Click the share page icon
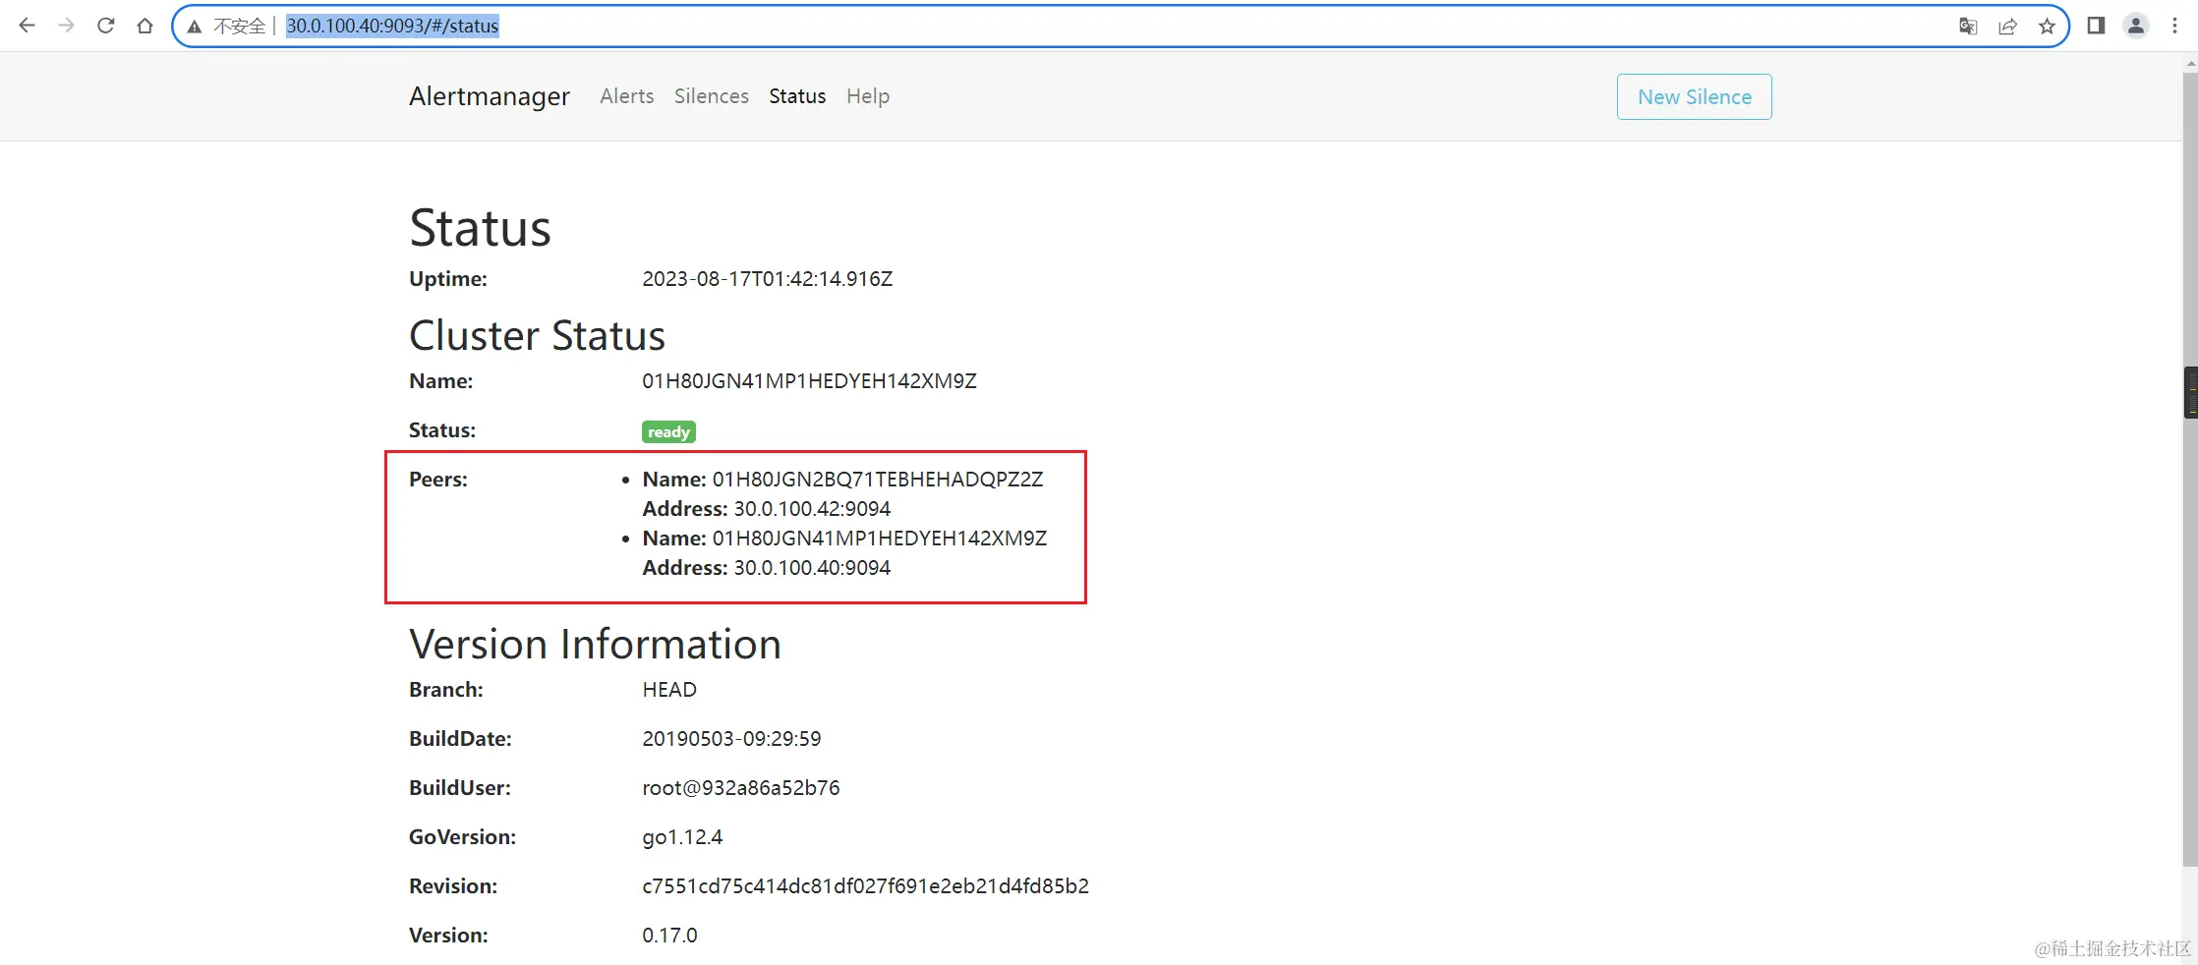2198x965 pixels. pyautogui.click(x=2007, y=27)
